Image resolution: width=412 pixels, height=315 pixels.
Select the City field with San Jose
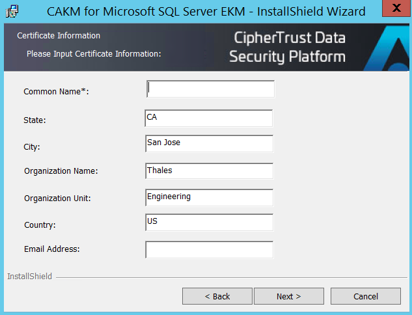[209, 144]
